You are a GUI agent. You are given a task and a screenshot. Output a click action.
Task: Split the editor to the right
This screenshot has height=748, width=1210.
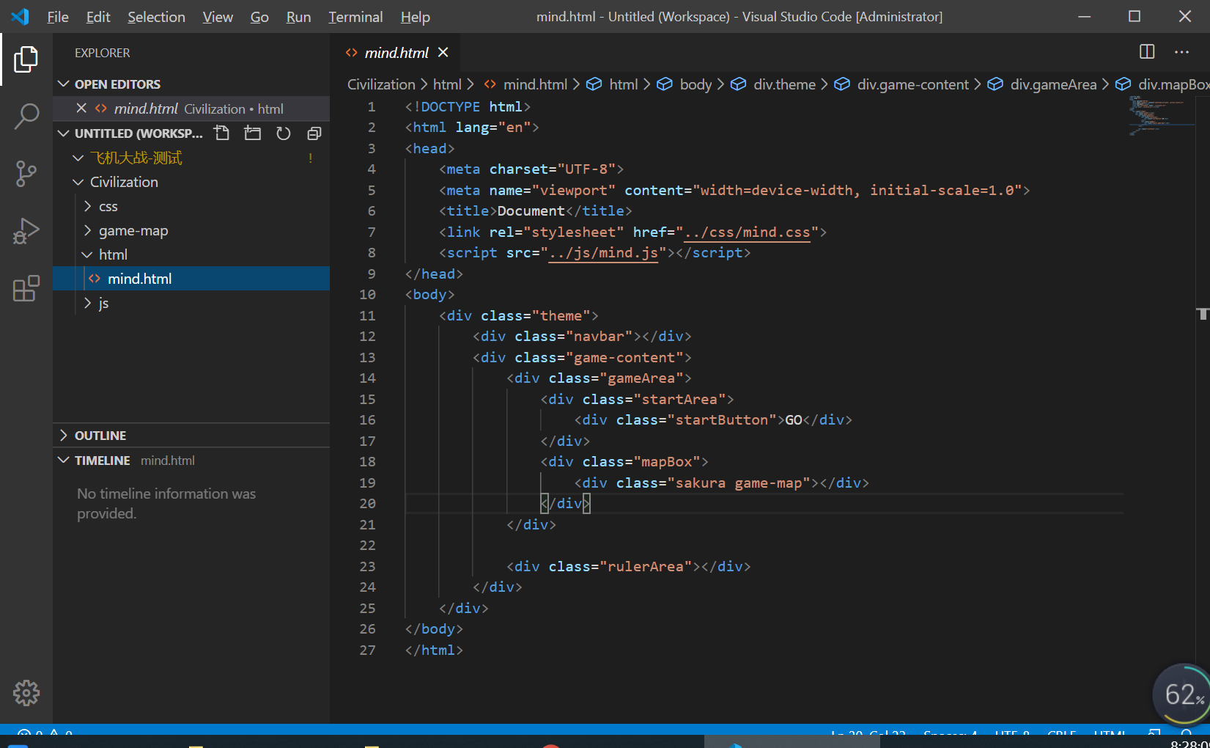click(x=1147, y=51)
